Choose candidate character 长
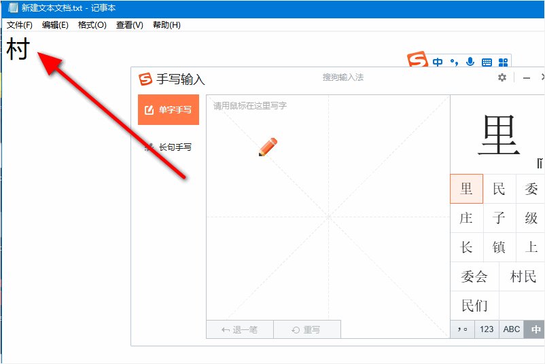Viewport: 545px width, 364px height. [x=466, y=247]
